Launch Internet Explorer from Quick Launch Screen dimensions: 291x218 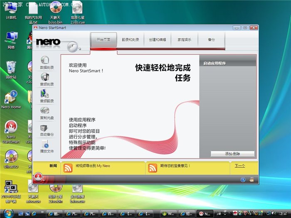point(34,214)
